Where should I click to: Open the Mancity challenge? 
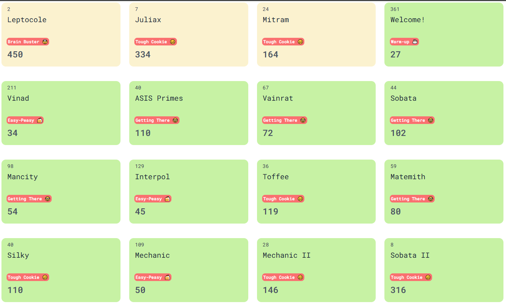pos(61,192)
